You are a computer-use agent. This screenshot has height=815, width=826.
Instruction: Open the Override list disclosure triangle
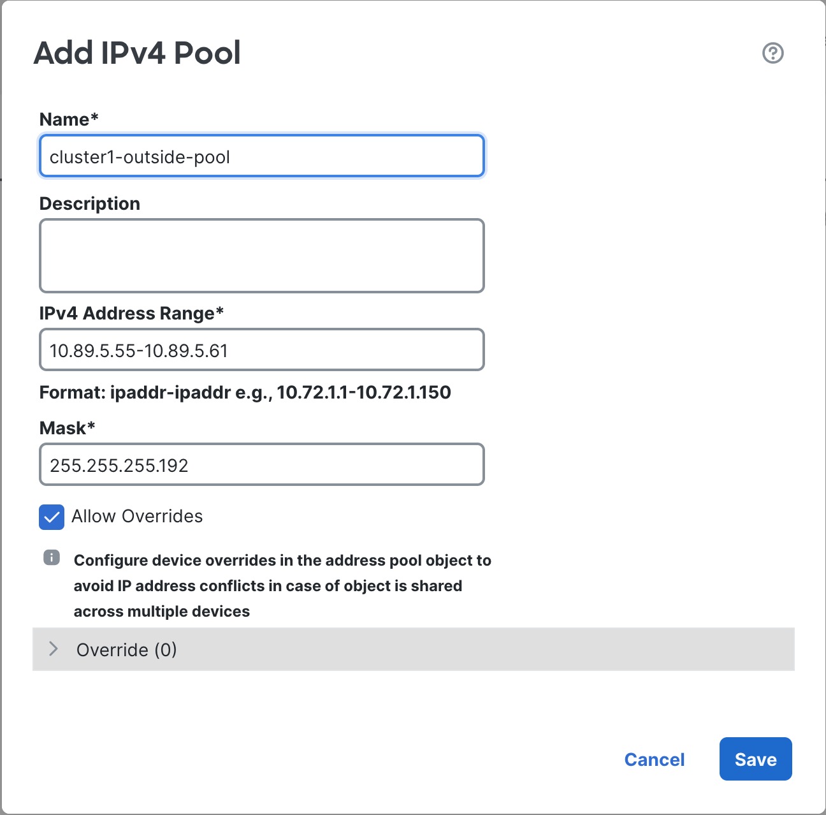point(52,650)
